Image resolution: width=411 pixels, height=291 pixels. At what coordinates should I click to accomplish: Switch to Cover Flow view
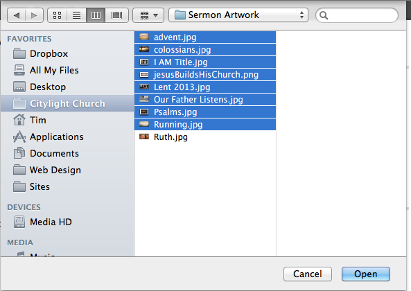(116, 15)
